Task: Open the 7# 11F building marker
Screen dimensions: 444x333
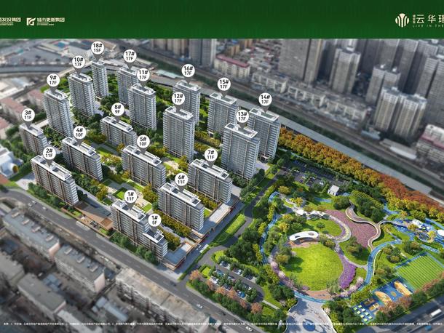Action: point(210,155)
